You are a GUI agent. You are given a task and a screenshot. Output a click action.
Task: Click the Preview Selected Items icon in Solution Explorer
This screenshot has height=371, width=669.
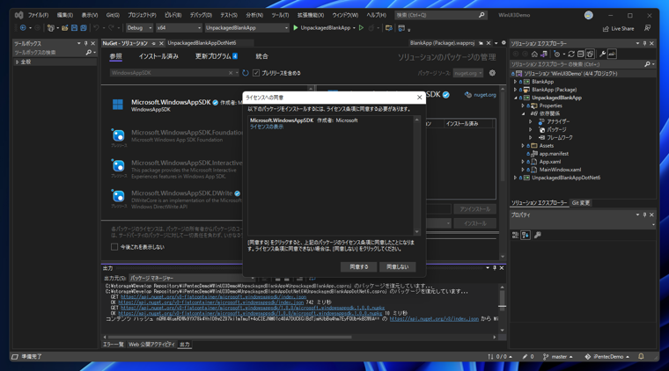(x=612, y=55)
